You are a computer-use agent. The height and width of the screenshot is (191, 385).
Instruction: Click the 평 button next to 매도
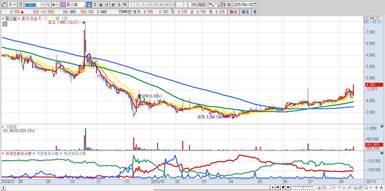click(255, 12)
